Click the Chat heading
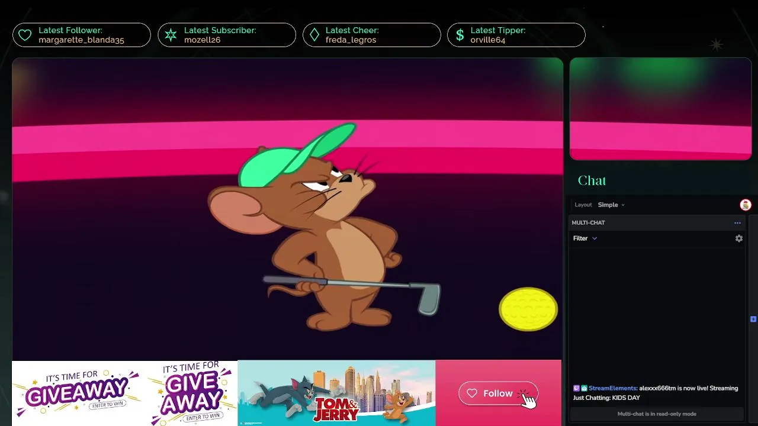The height and width of the screenshot is (426, 758). pyautogui.click(x=592, y=180)
